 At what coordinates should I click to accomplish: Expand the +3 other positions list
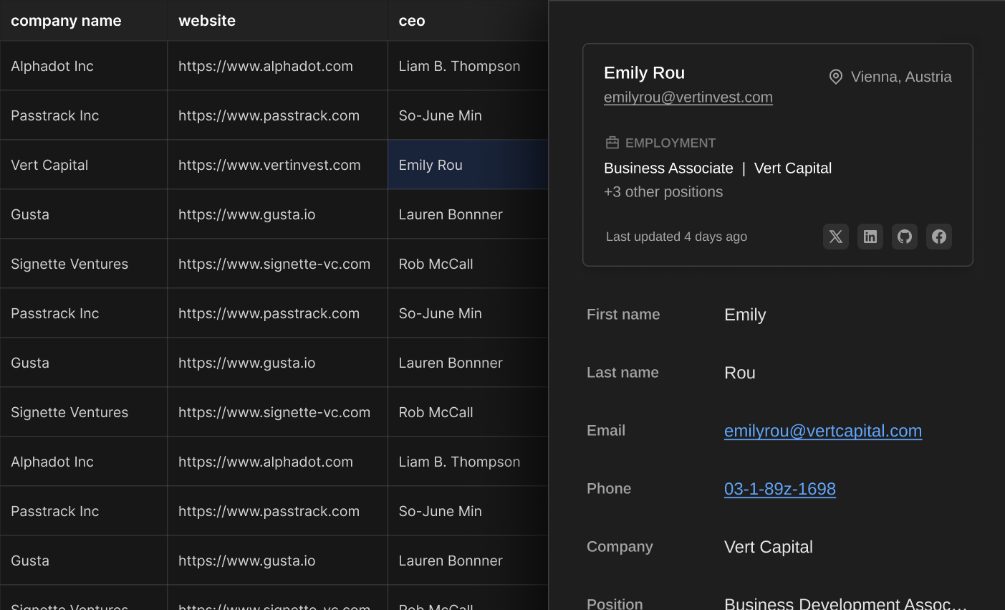tap(663, 192)
